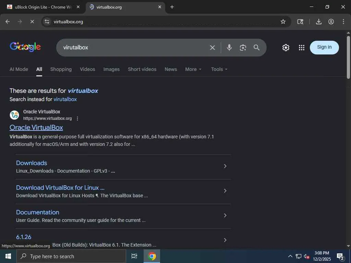Search by image with camera icon
The width and height of the screenshot is (351, 263).
(x=243, y=47)
